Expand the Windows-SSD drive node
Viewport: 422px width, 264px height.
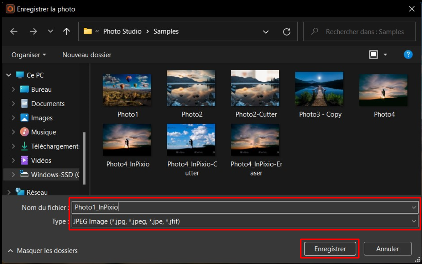(x=13, y=174)
